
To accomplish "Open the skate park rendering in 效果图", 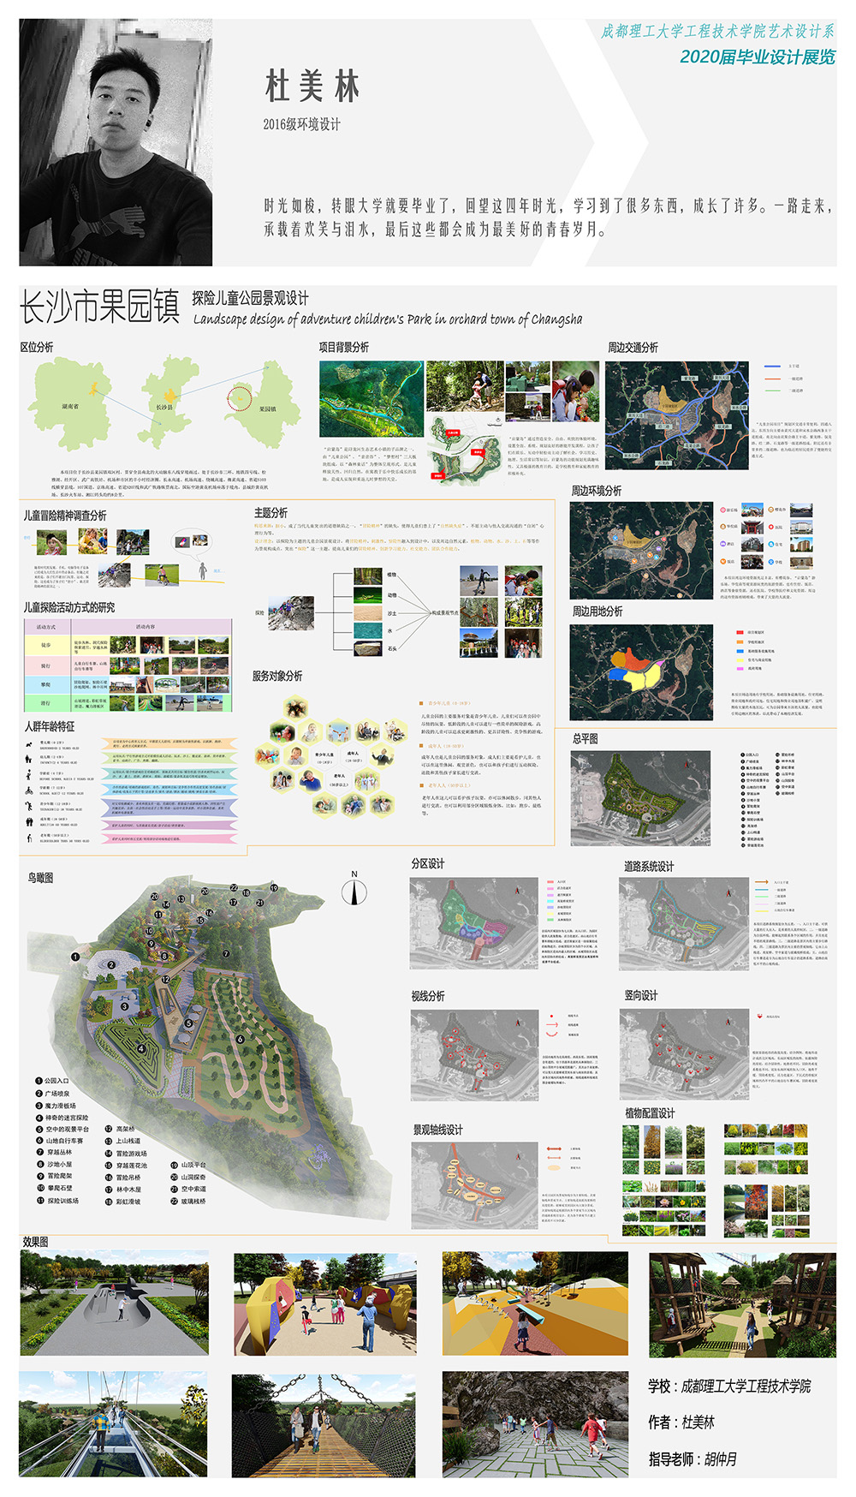I will 114,1303.
